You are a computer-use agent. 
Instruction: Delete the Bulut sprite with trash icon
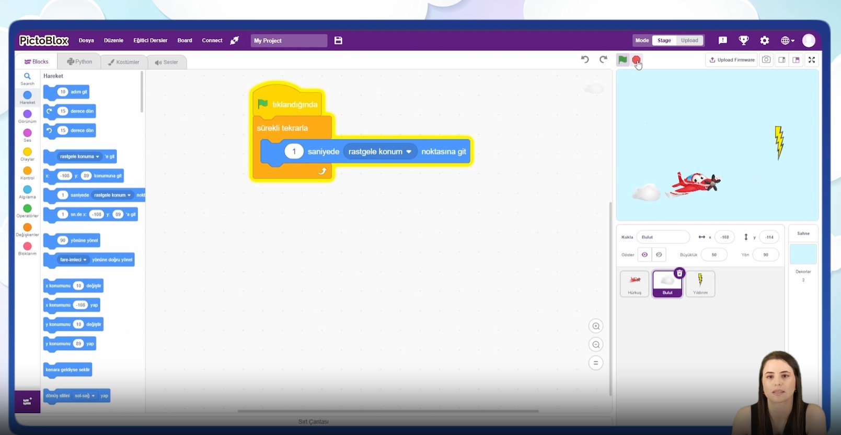(x=679, y=273)
